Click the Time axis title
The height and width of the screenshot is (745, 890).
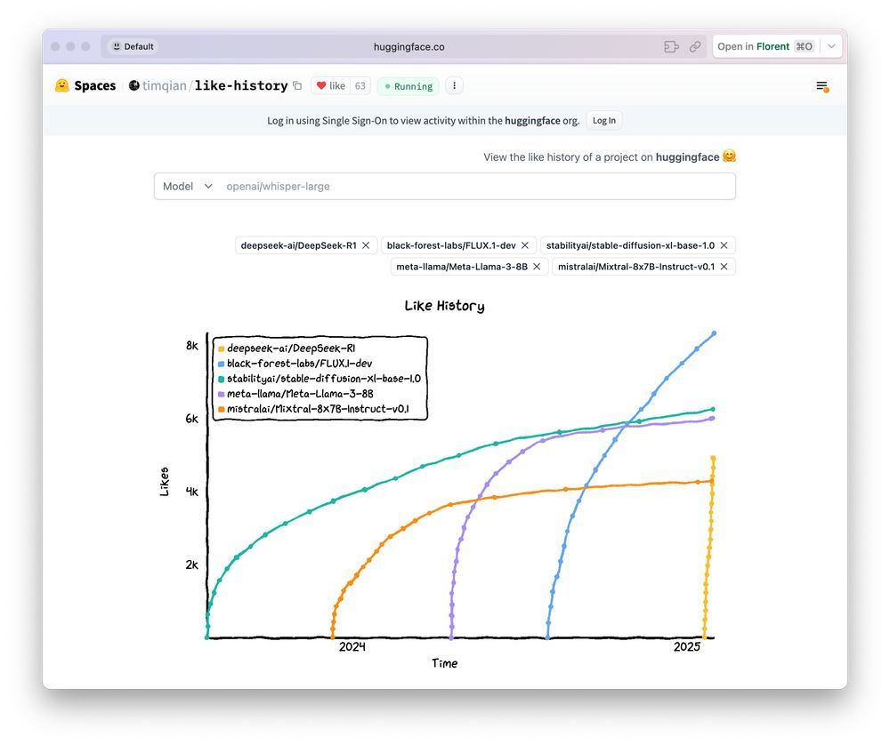pyautogui.click(x=444, y=663)
